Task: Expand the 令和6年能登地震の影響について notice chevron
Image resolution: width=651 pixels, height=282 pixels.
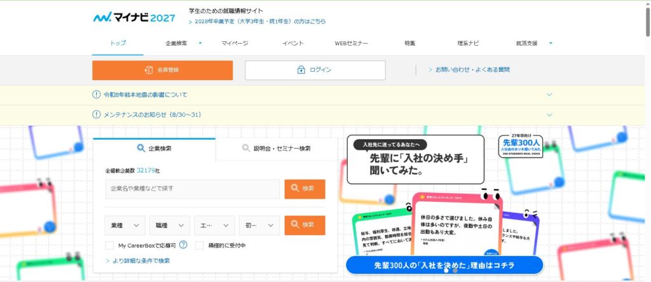Action: [x=549, y=95]
